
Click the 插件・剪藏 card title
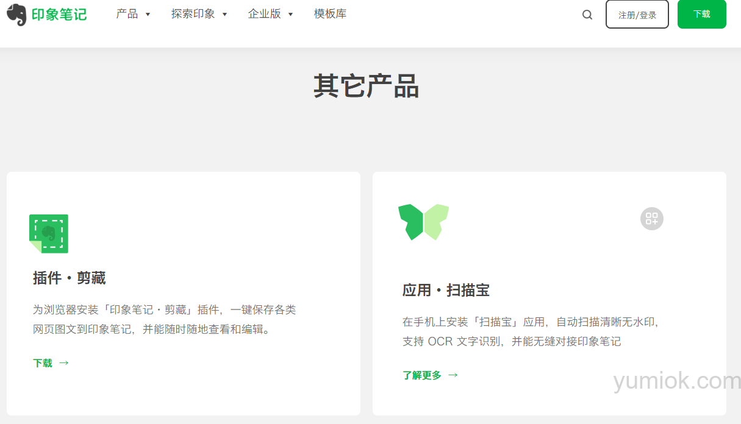pyautogui.click(x=70, y=278)
